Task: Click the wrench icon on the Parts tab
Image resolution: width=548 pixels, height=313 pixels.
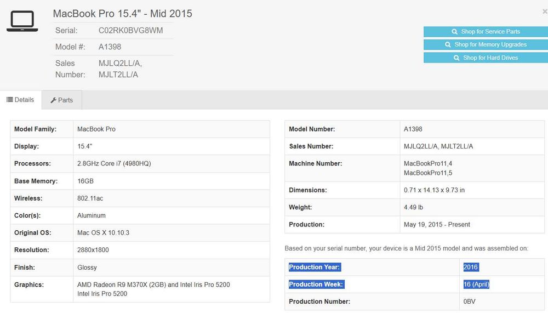Action: click(x=54, y=100)
